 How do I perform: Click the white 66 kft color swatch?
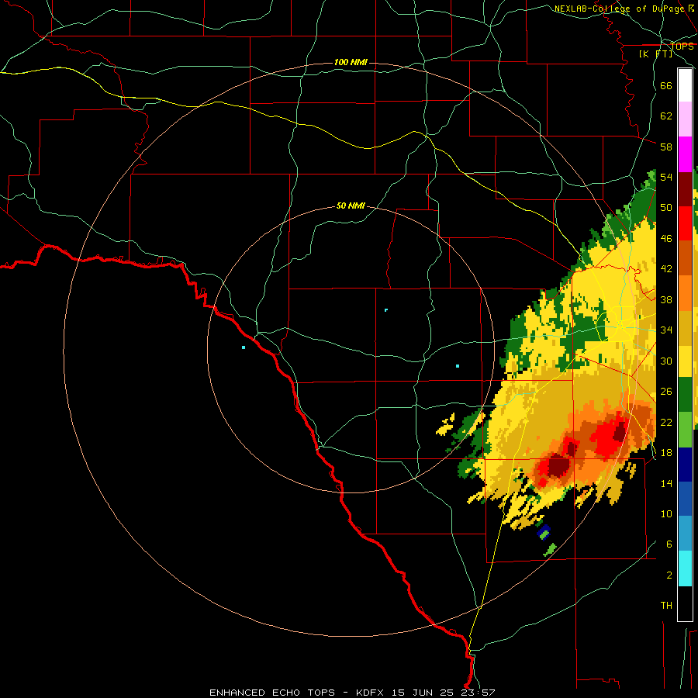point(685,85)
